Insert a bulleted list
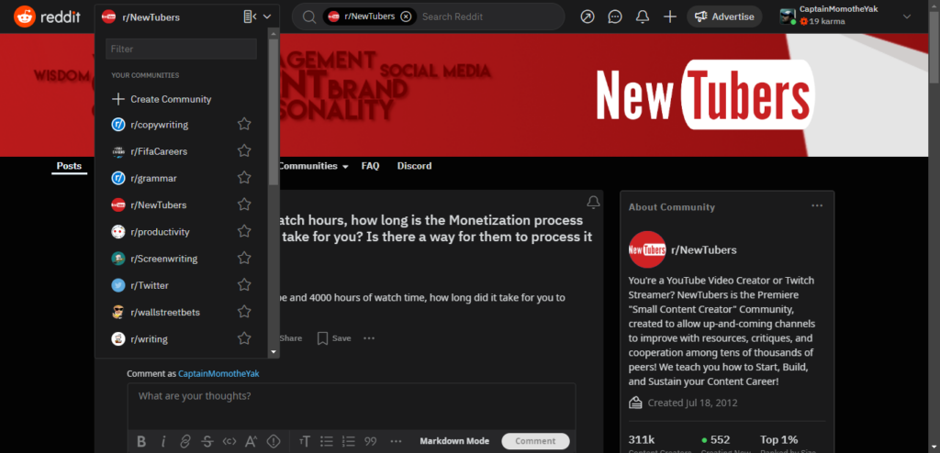Image resolution: width=940 pixels, height=453 pixels. (x=327, y=442)
